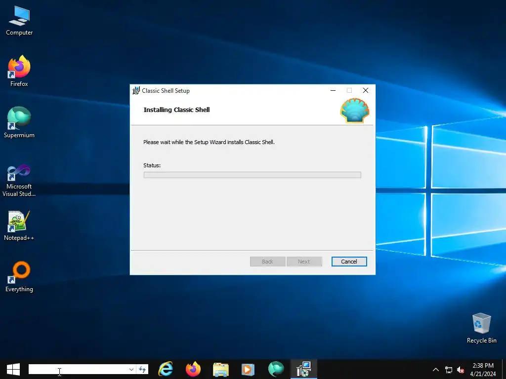Open the Windows Start button
This screenshot has height=379, width=506.
13,369
